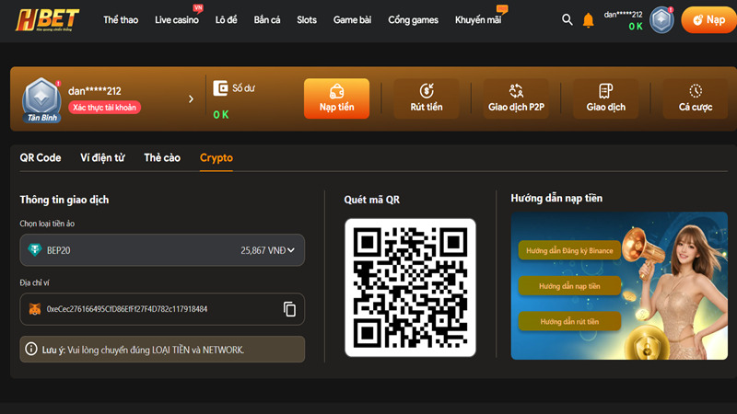The image size is (737, 414).
Task: Open Giao dịch transaction history
Action: click(x=606, y=98)
